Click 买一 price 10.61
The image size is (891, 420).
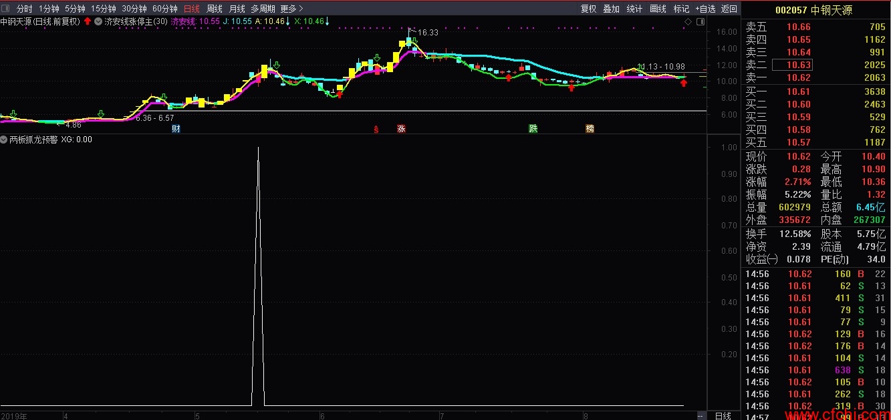pyautogui.click(x=799, y=91)
